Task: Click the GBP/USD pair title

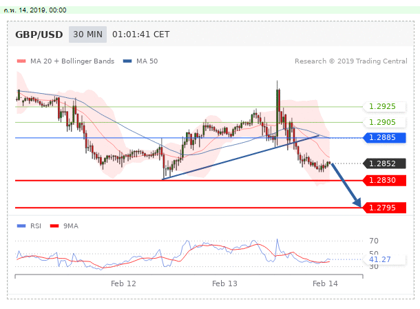Action: pyautogui.click(x=39, y=34)
